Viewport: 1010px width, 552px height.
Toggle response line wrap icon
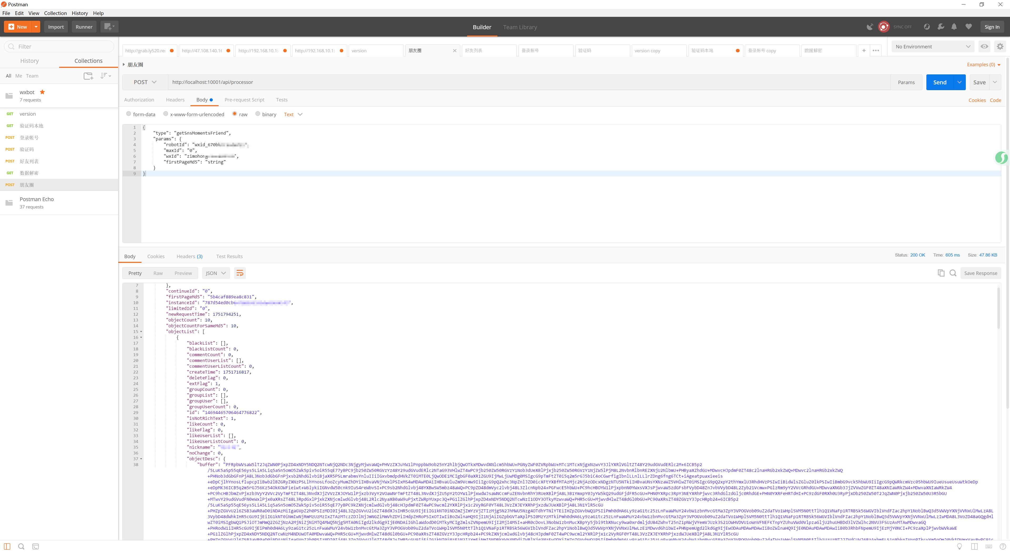(x=240, y=273)
